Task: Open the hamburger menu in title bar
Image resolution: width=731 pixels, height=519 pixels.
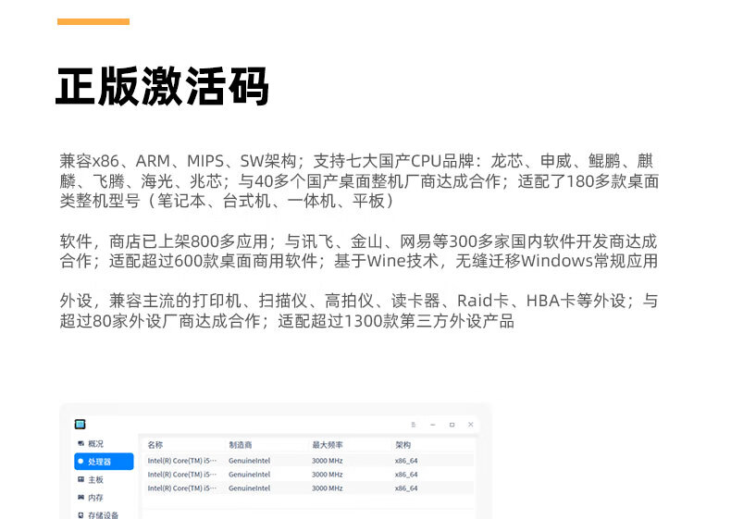Action: coord(414,425)
